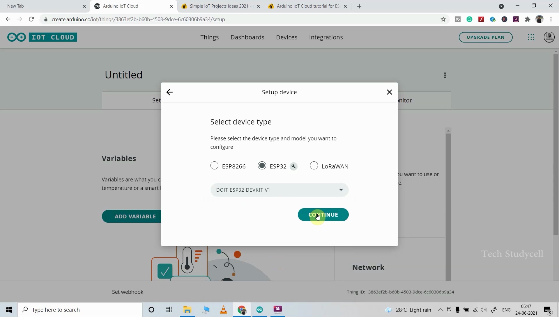Open the browser extensions puzzle icon
This screenshot has height=317, width=559.
pos(528,19)
